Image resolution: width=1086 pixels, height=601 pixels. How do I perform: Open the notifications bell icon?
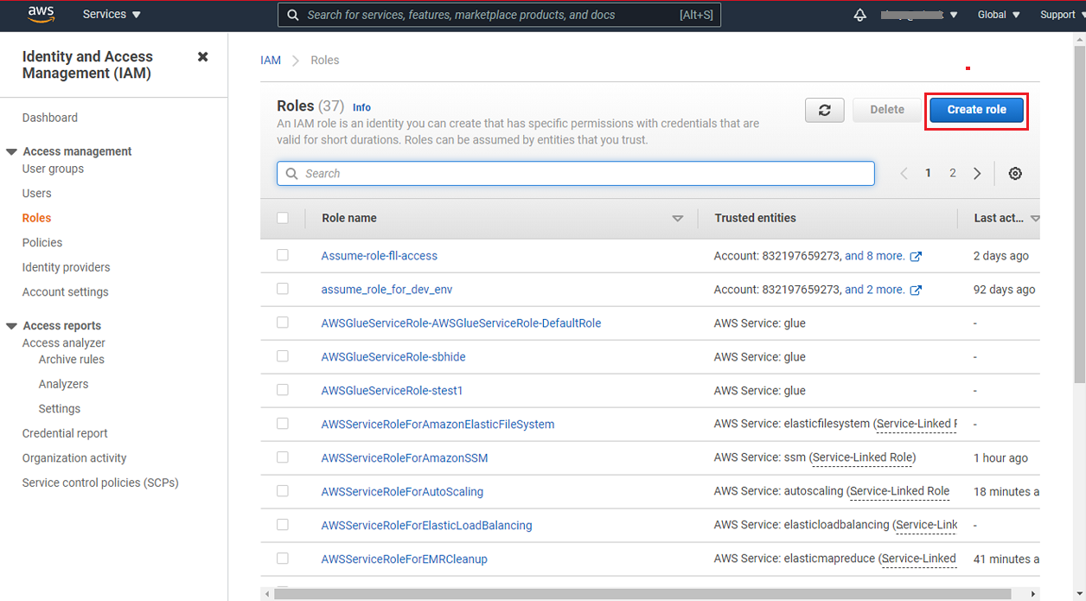tap(859, 15)
